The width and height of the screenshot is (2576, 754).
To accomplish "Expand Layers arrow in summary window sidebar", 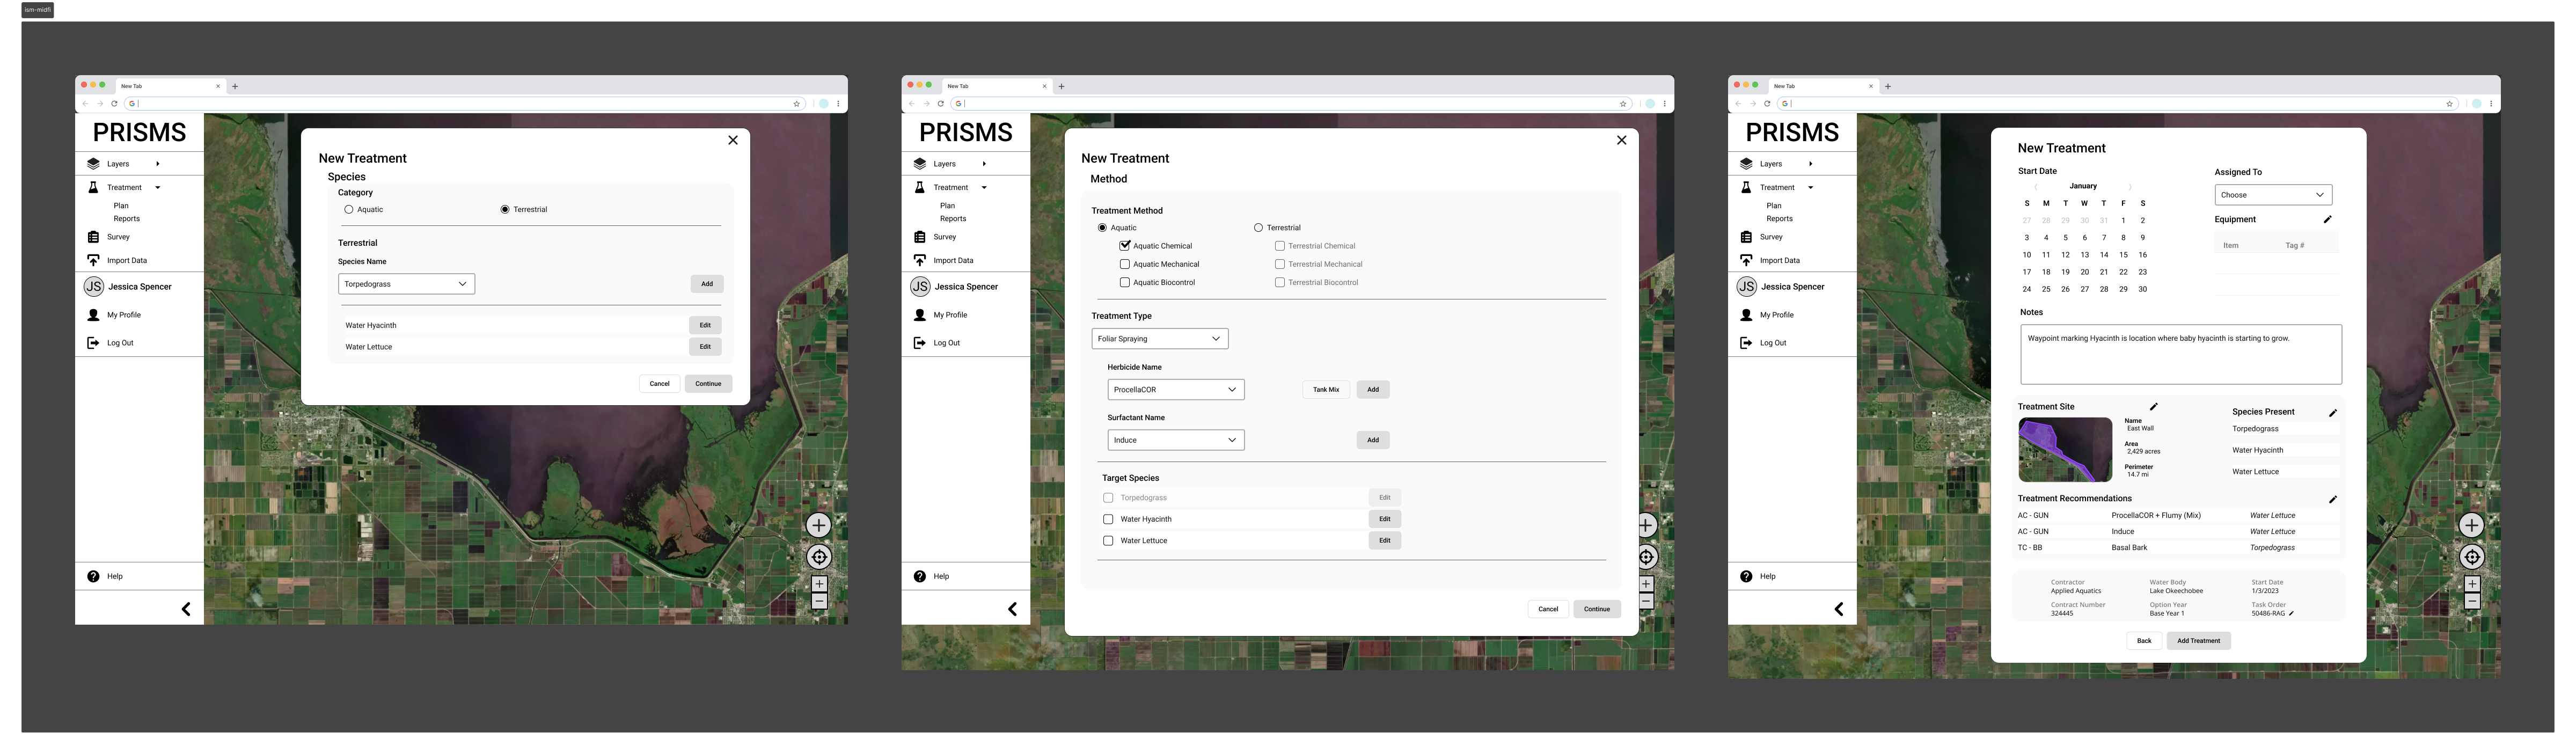I will 1810,164.
